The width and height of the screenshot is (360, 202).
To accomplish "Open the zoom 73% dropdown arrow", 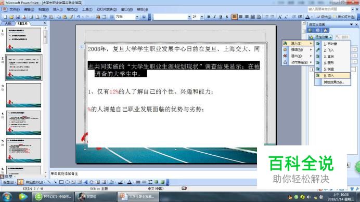I will pyautogui.click(x=137, y=17).
